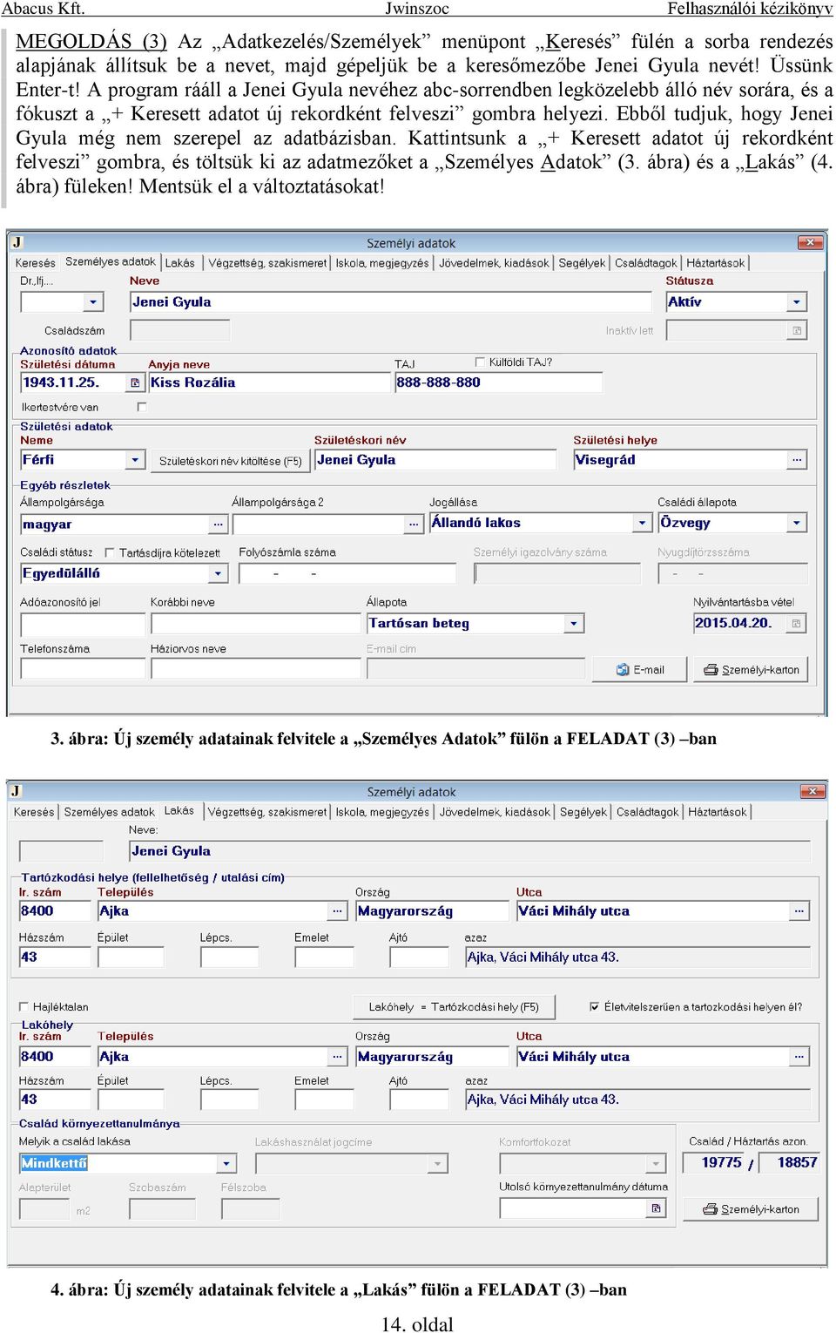Open settlement lookup beside Ajka in Lakóhely
The height and width of the screenshot is (1333, 836).
point(338,1057)
